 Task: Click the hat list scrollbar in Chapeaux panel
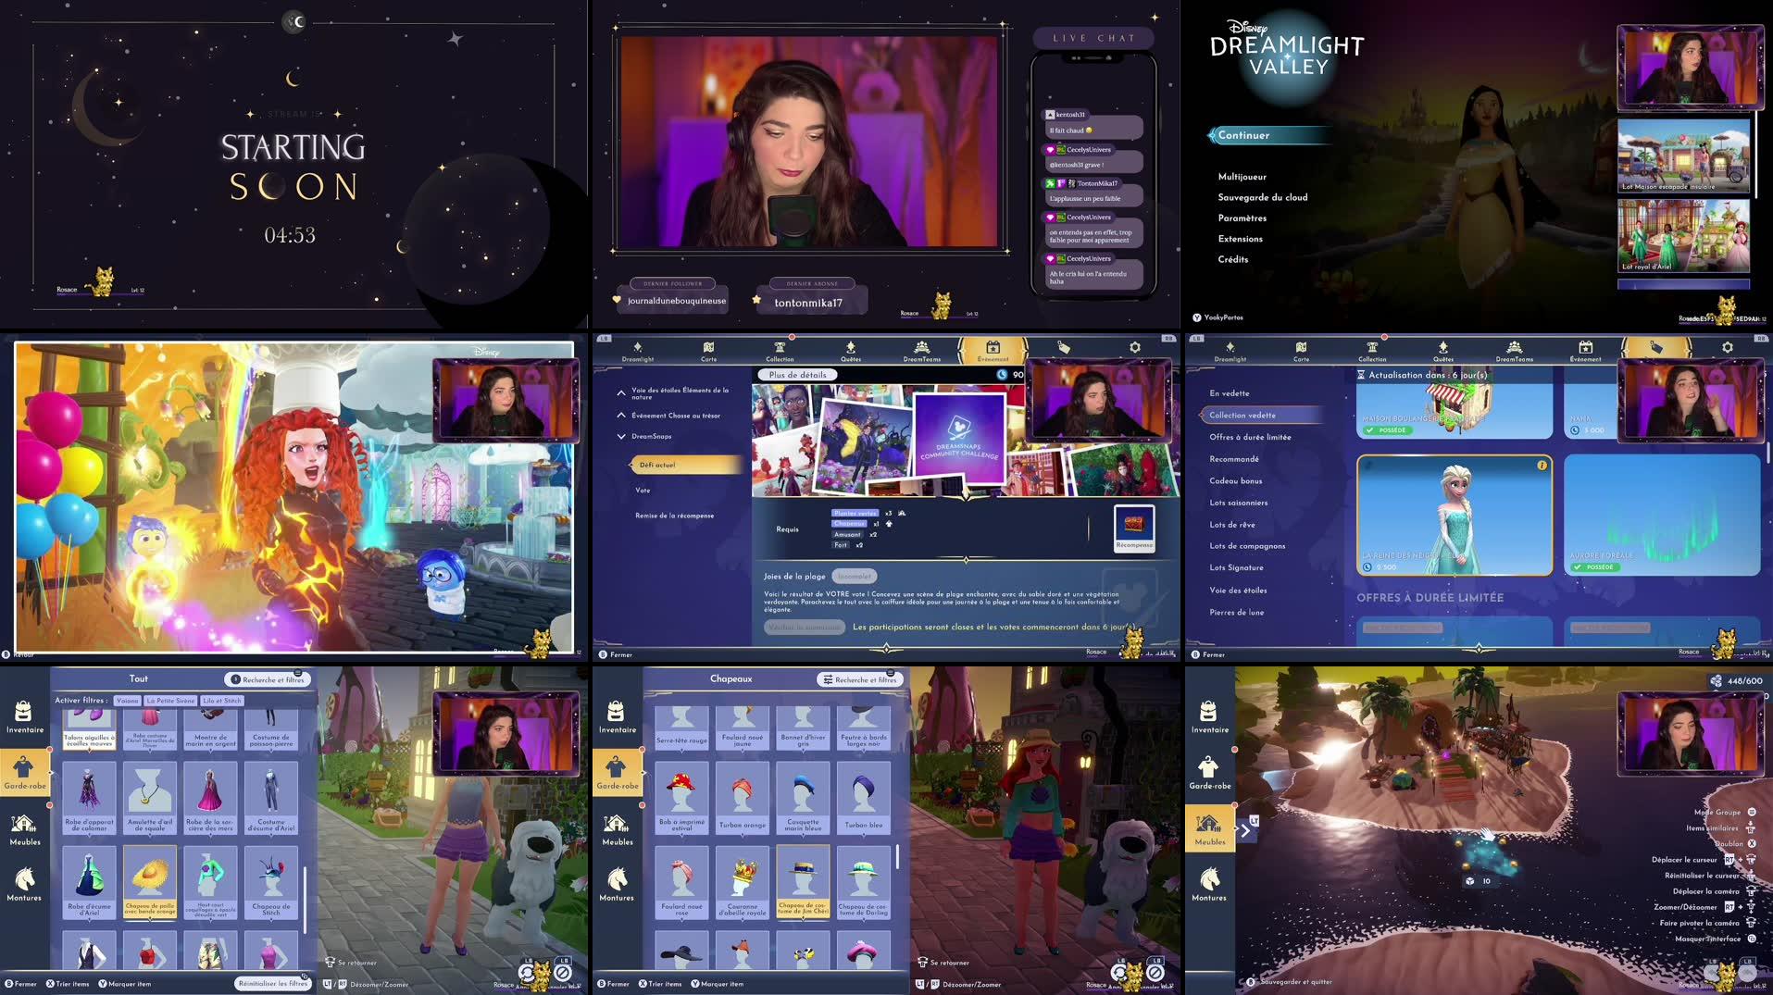(897, 856)
